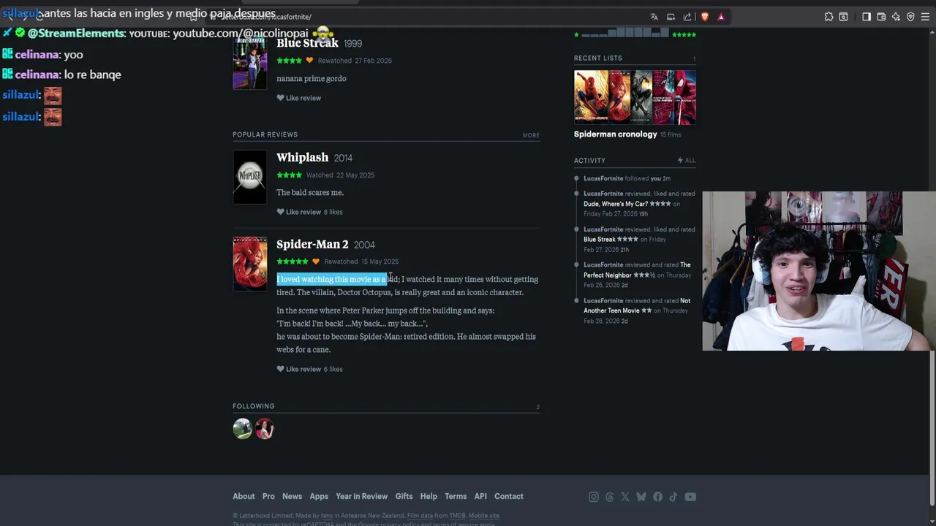Open the Leo AI sparkle icon

[896, 17]
